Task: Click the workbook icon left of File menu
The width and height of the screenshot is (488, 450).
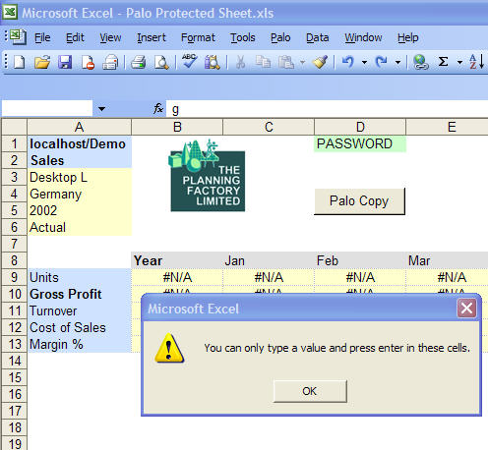Action: coord(18,36)
